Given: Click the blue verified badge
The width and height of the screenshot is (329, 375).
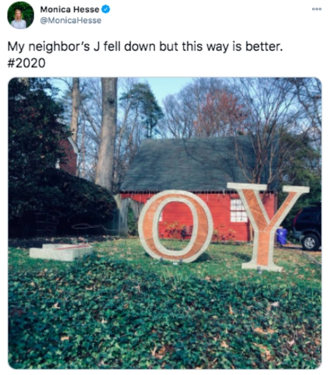Looking at the screenshot, I should click(106, 9).
